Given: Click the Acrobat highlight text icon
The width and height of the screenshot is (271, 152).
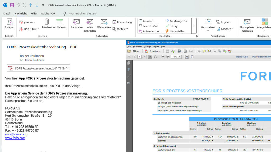Looking at the screenshot, I should pyautogui.click(x=209, y=51).
